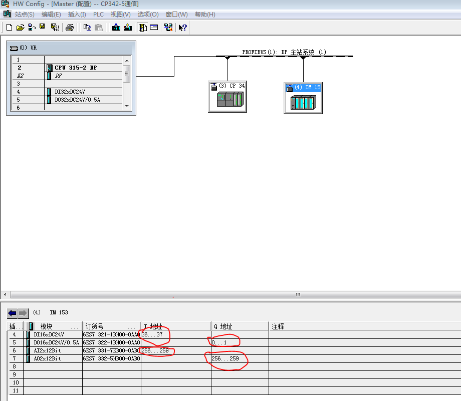Screen dimensions: 461x401
Task: Click the Open ONLINE station icon
Action: click(x=32, y=28)
